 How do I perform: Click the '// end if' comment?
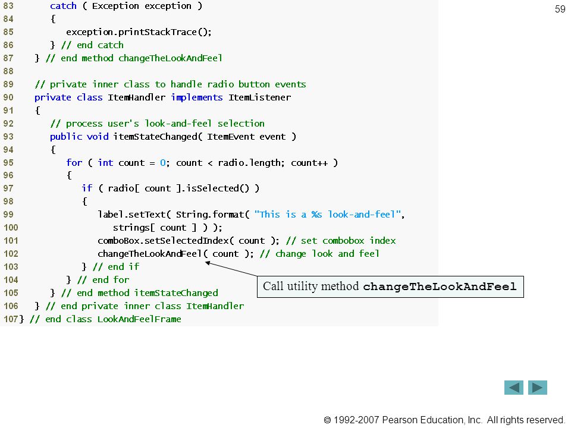pyautogui.click(x=116, y=267)
